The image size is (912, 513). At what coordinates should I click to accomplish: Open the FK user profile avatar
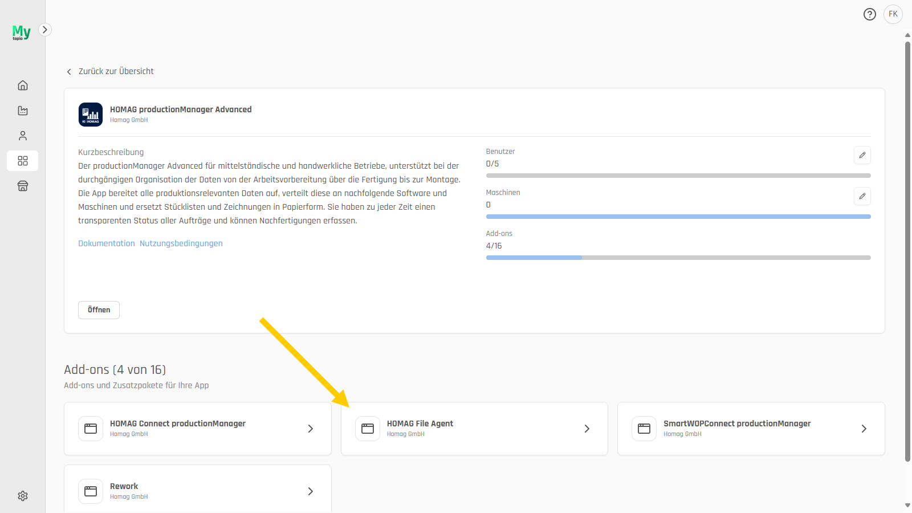(893, 14)
